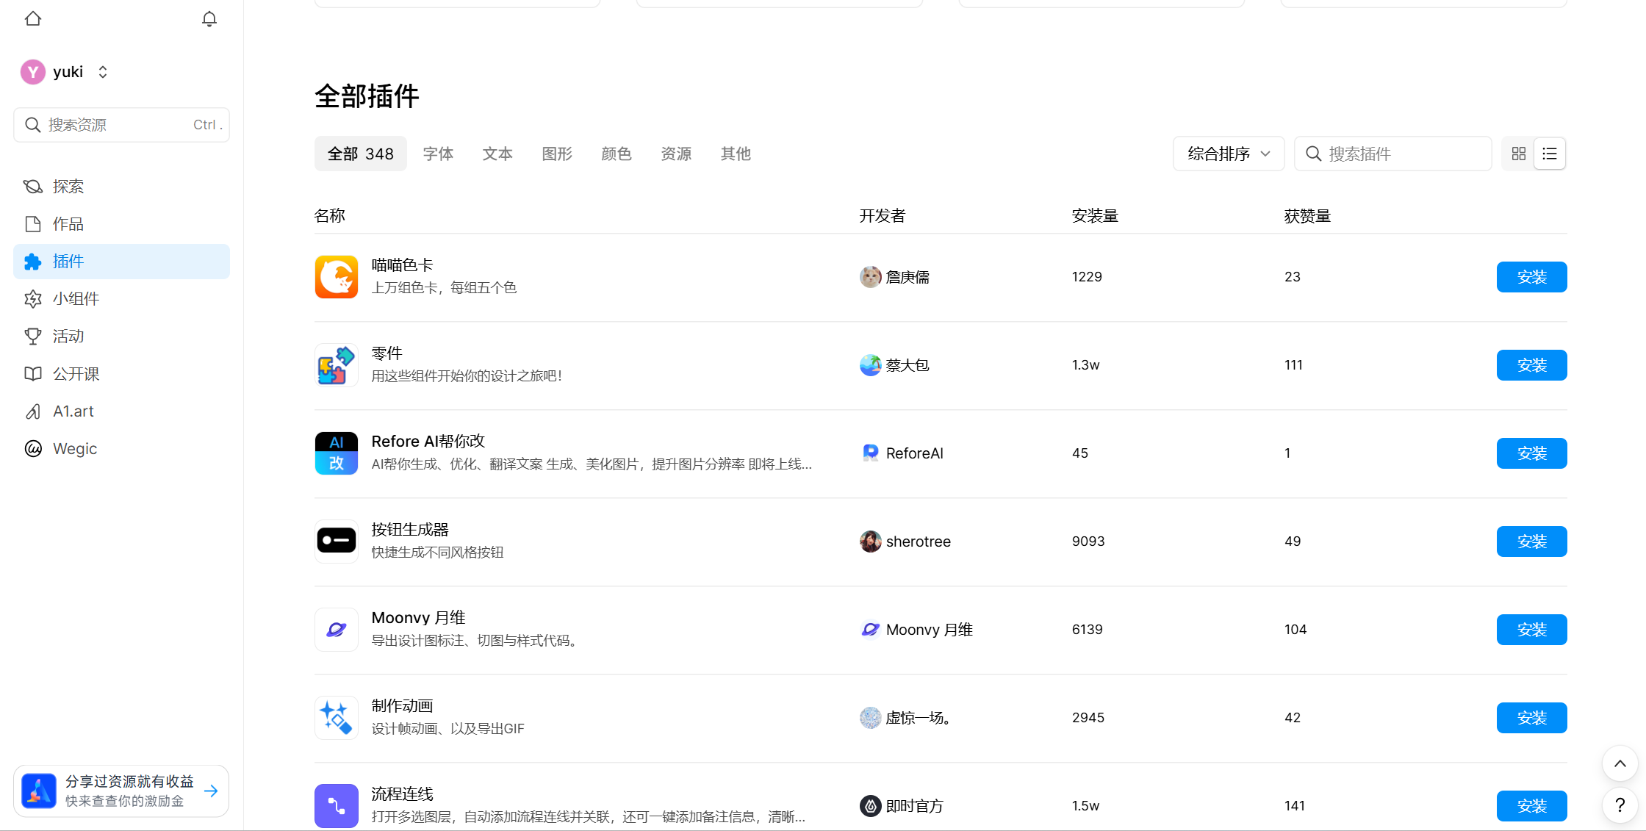Image resolution: width=1646 pixels, height=831 pixels.
Task: Open the A1.art sidebar entry
Action: click(x=73, y=411)
